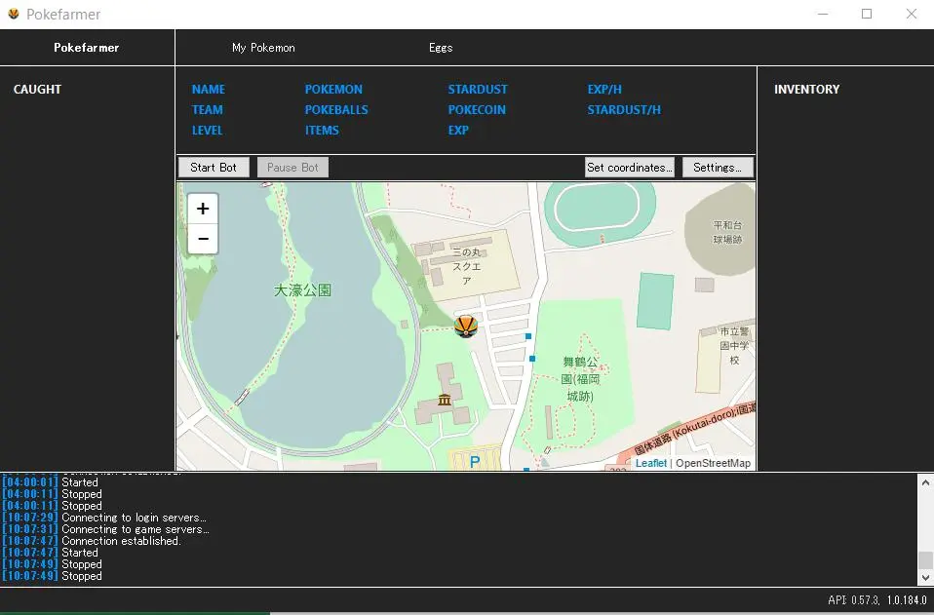Image resolution: width=934 pixels, height=615 pixels.
Task: Click the 平和台球場跡 label on the map
Action: coord(728,232)
